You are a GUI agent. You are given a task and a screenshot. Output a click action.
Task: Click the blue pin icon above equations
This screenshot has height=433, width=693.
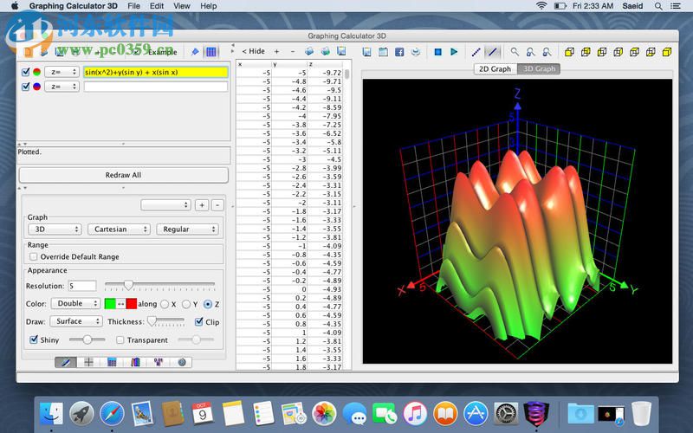tap(195, 52)
